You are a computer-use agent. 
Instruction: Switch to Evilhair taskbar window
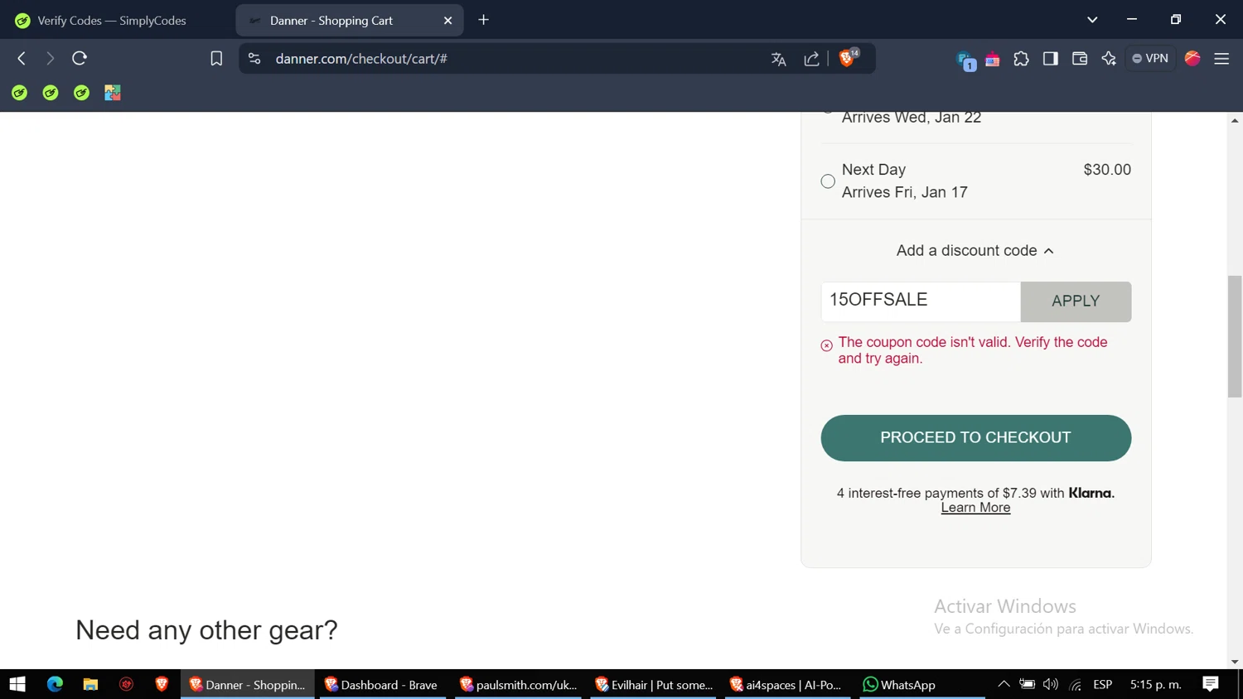coord(653,684)
